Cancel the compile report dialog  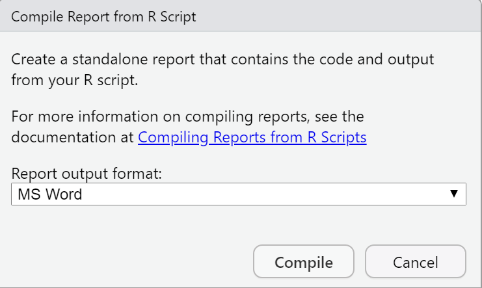pos(416,261)
